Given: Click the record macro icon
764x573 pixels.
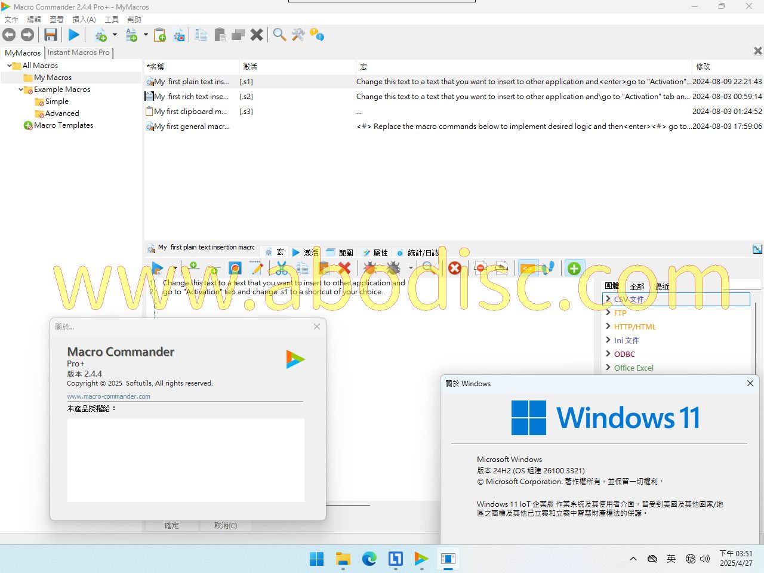Looking at the screenshot, I should pyautogui.click(x=179, y=35).
